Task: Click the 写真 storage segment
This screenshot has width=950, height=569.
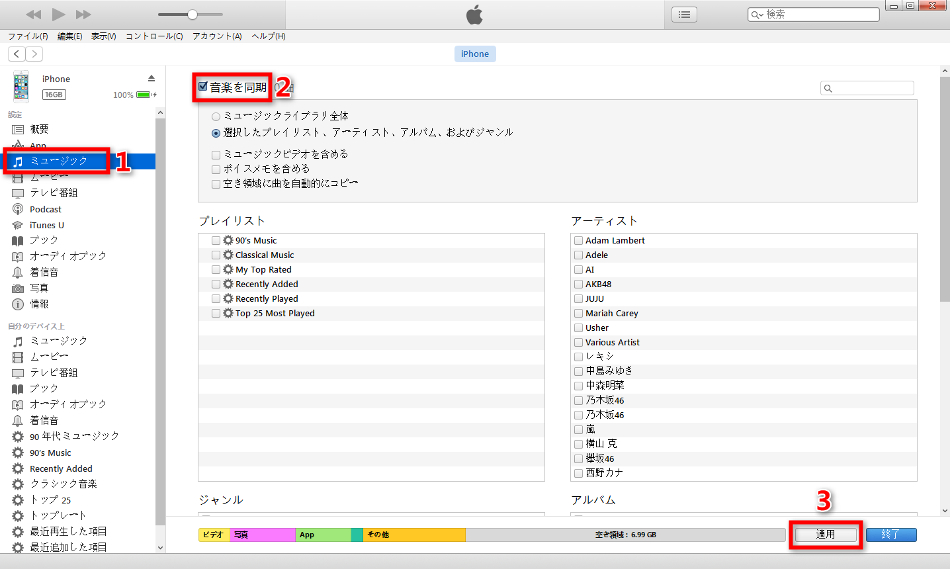Action: (x=263, y=535)
